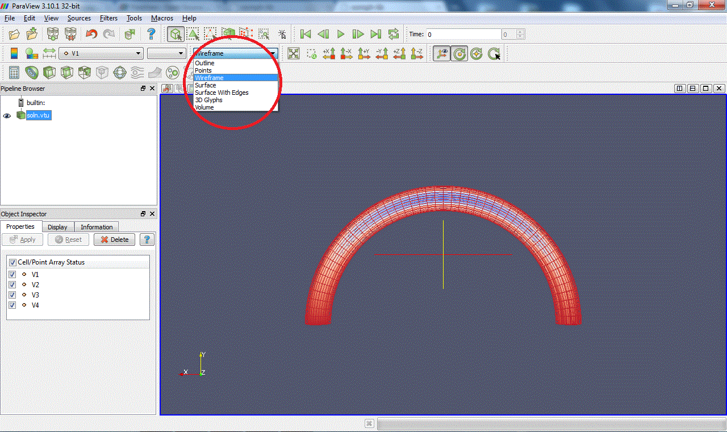Viewport: 727px width, 432px height.
Task: Uncheck the V1 array checkbox
Action: click(x=12, y=275)
